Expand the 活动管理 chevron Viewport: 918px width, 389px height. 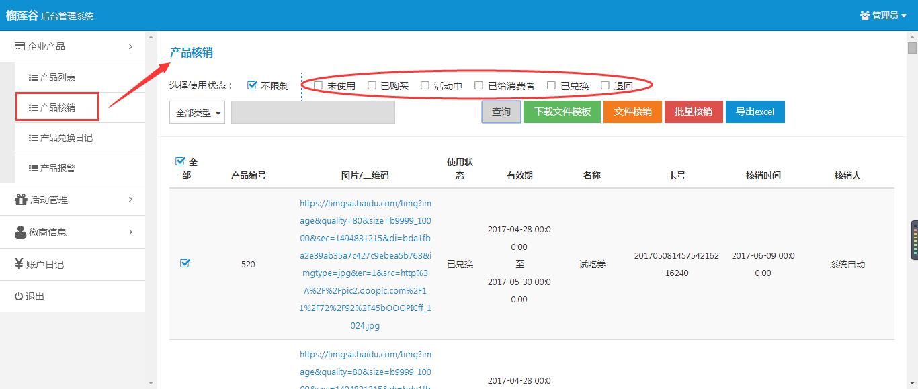[130, 199]
